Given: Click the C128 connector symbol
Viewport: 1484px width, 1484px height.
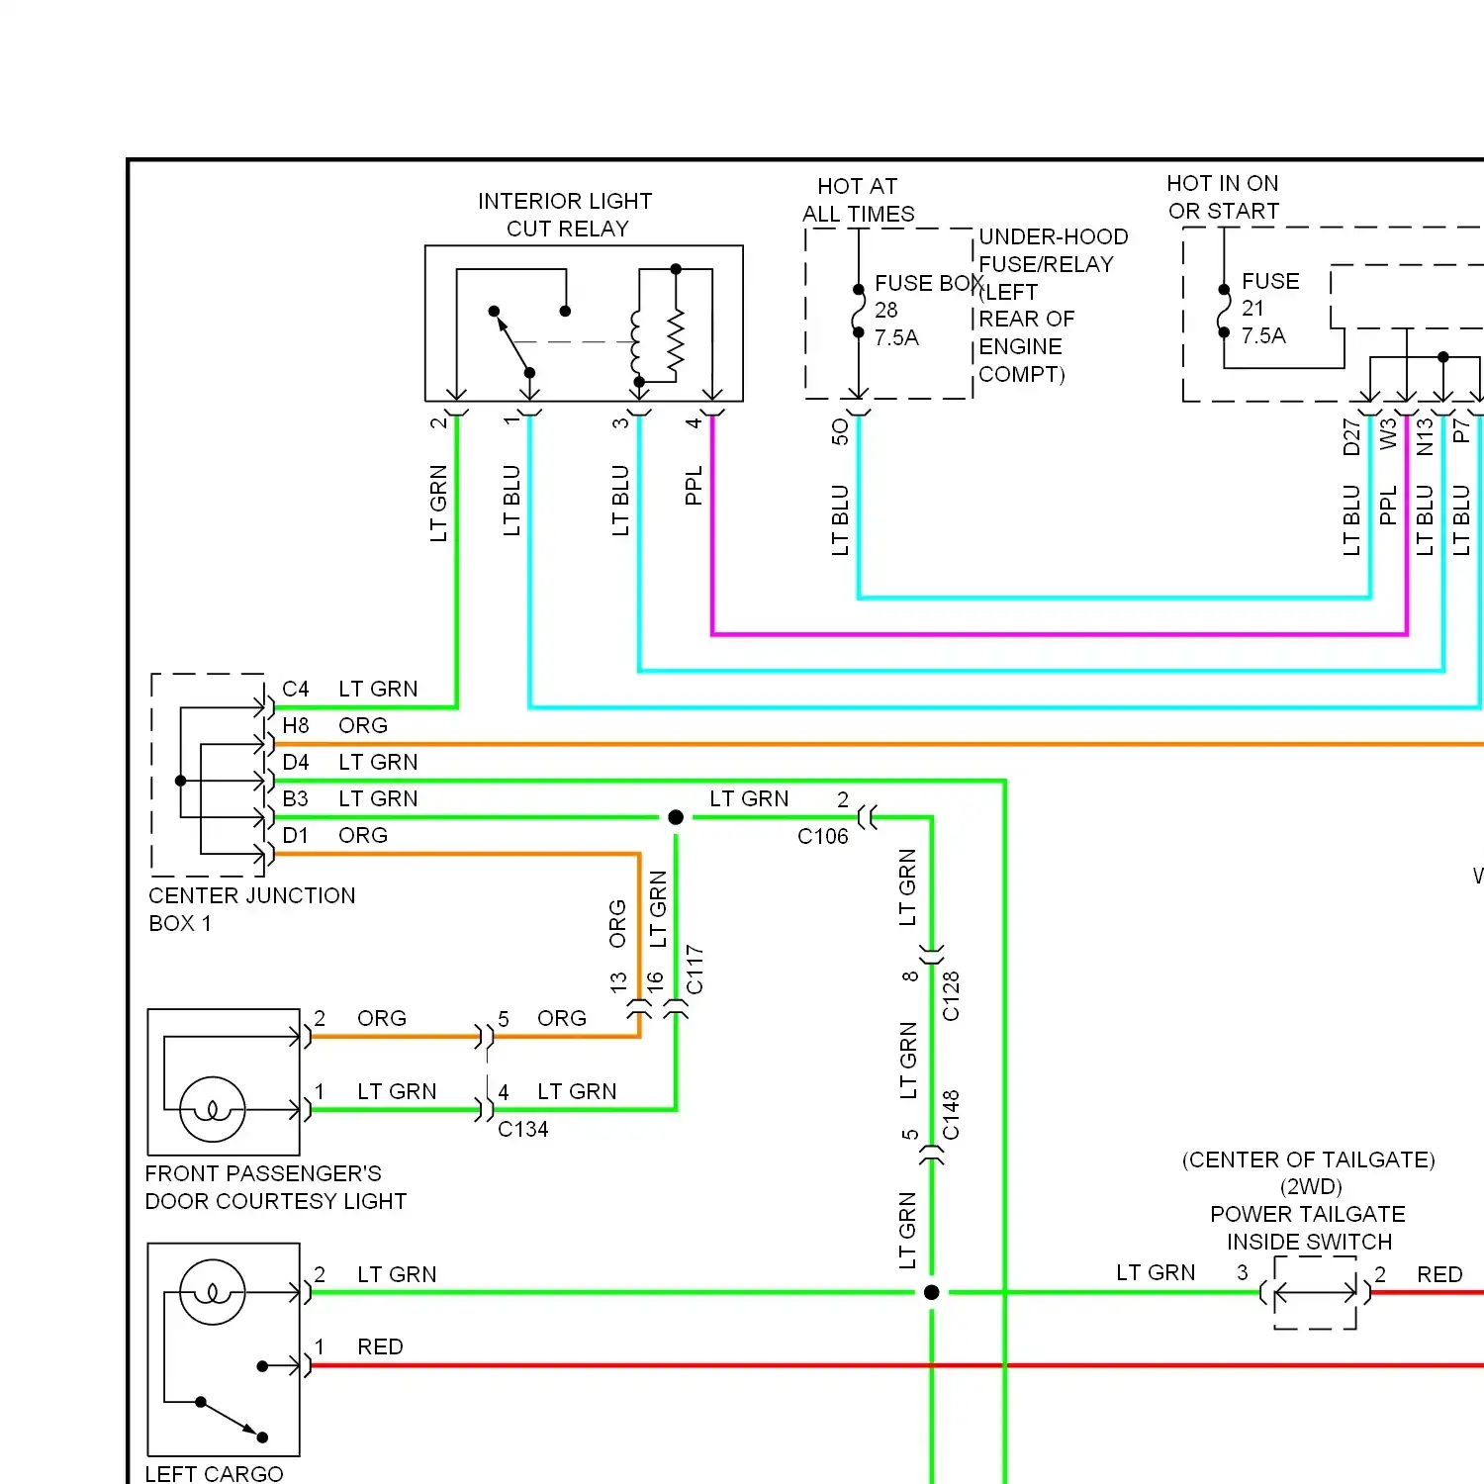Looking at the screenshot, I should [931, 955].
